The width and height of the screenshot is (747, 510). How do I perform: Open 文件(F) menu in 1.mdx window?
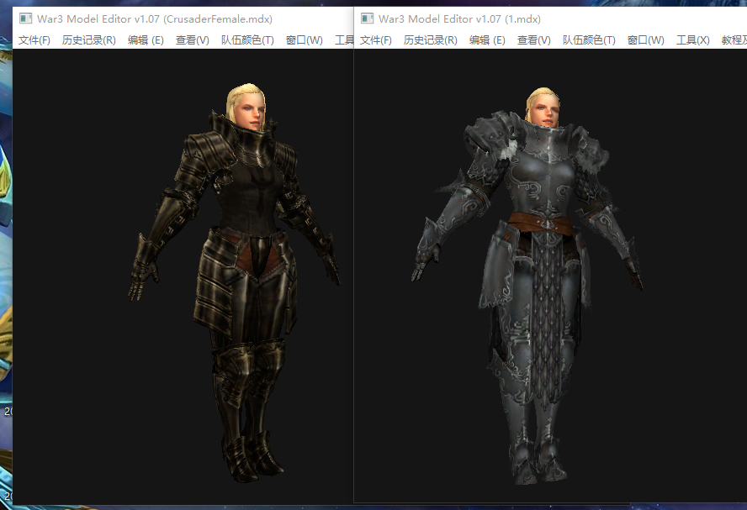click(376, 40)
